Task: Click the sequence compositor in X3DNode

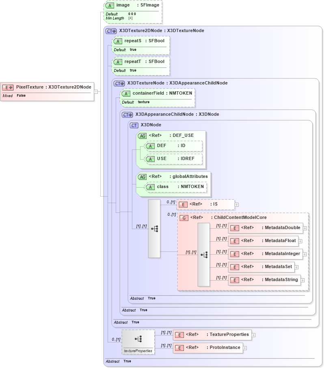Action: [x=154, y=229]
